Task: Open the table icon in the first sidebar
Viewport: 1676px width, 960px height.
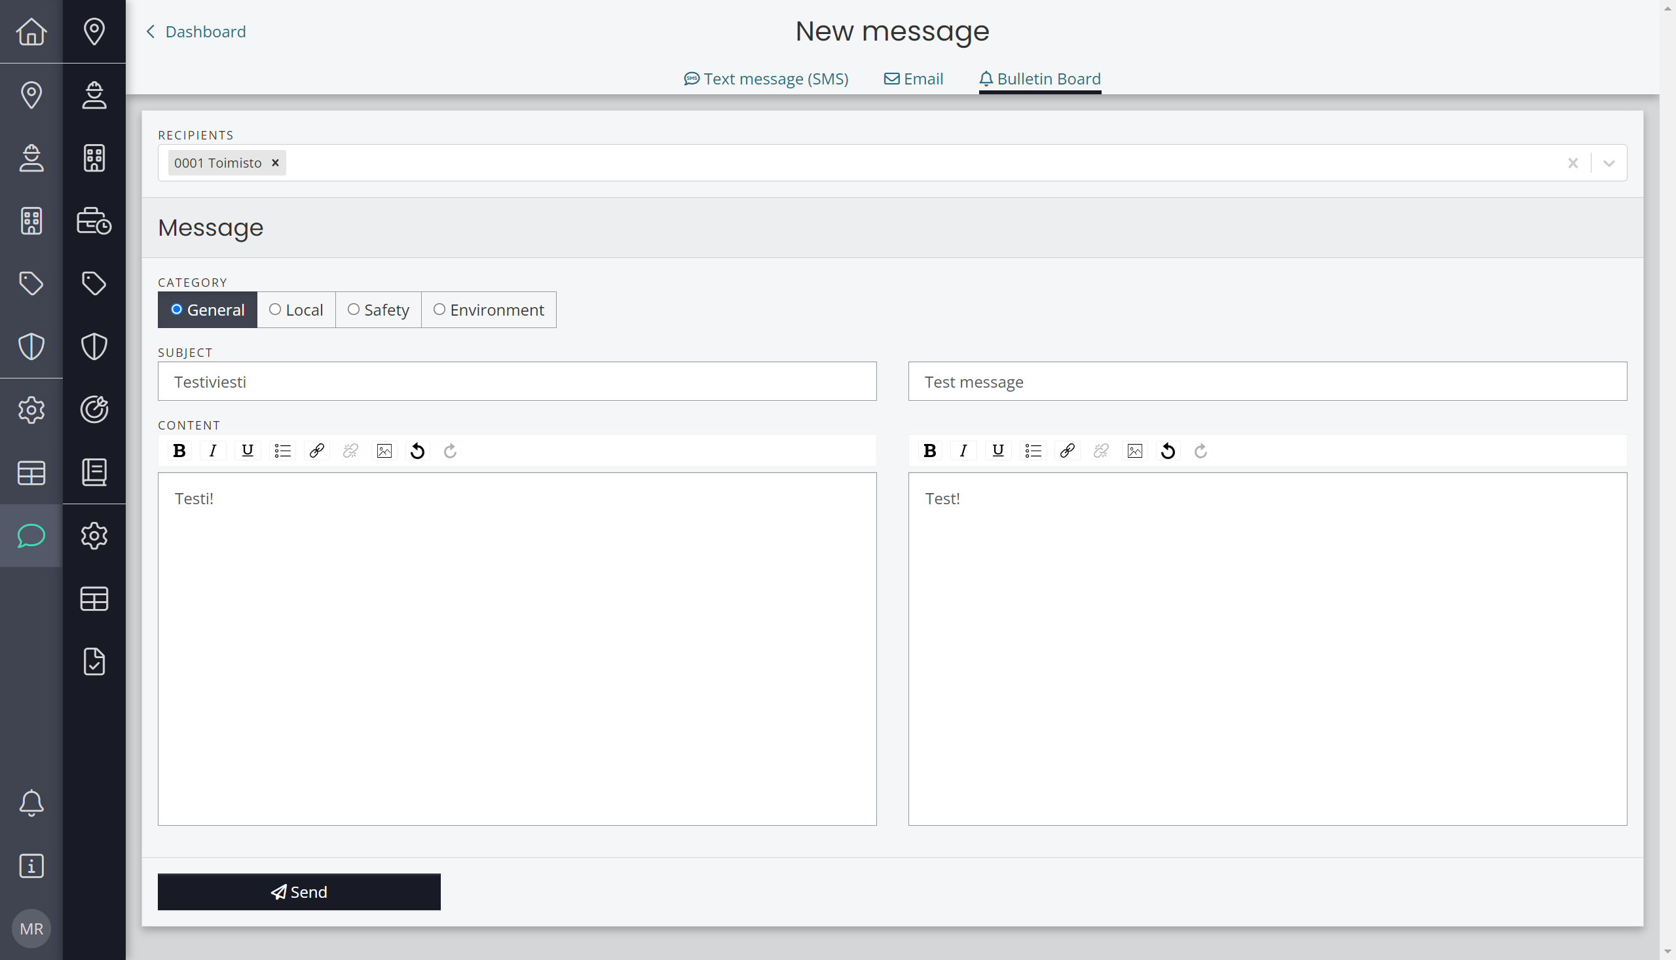Action: click(31, 472)
